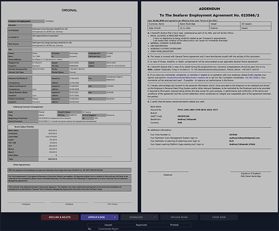279x231 pixels.
Task: Click the MLC Complaint Coordinator phone link
Action: click(253, 77)
